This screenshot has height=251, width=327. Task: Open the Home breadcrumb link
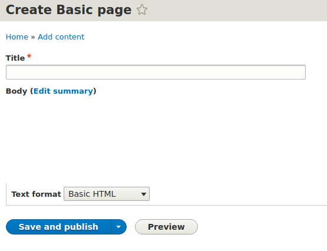pyautogui.click(x=17, y=37)
